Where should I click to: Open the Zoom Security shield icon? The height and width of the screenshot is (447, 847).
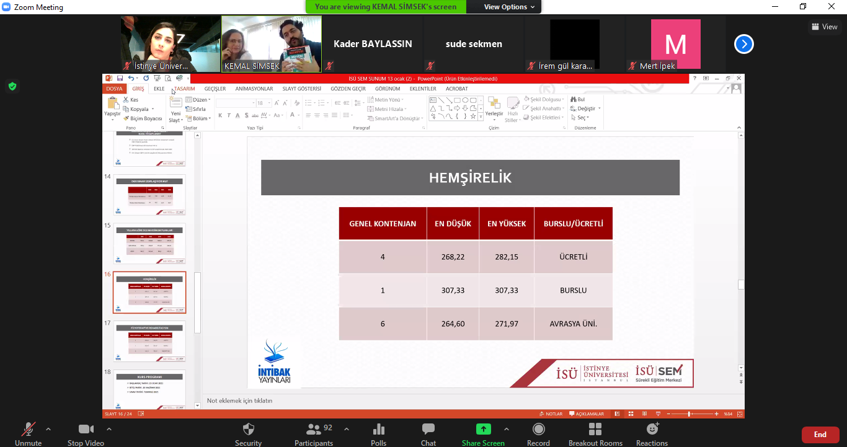click(x=248, y=430)
